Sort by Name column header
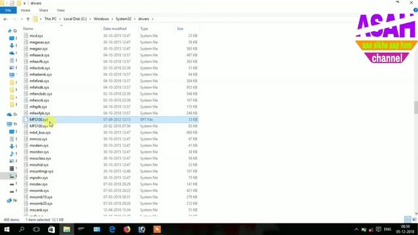418x235 pixels. pyautogui.click(x=28, y=29)
